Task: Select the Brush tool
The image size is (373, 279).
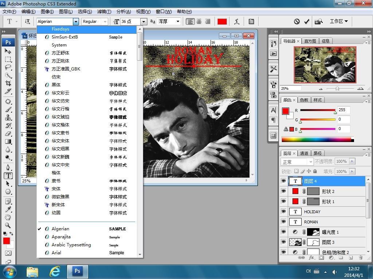Action: click(8, 110)
